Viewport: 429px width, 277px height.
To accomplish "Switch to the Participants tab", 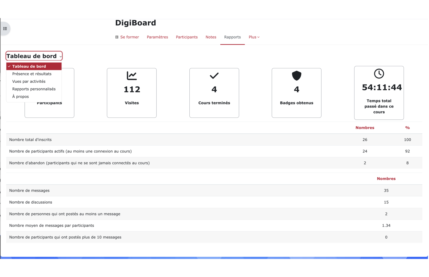I will [x=187, y=37].
